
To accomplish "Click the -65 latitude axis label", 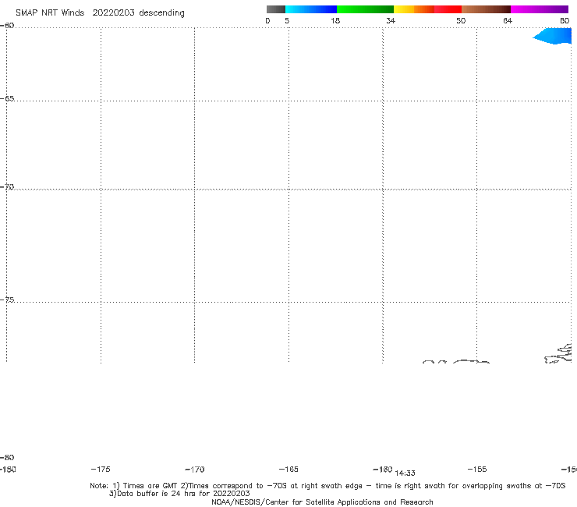I will [x=7, y=99].
